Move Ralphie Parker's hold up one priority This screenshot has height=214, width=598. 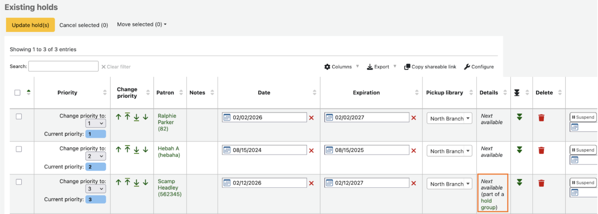pyautogui.click(x=119, y=117)
